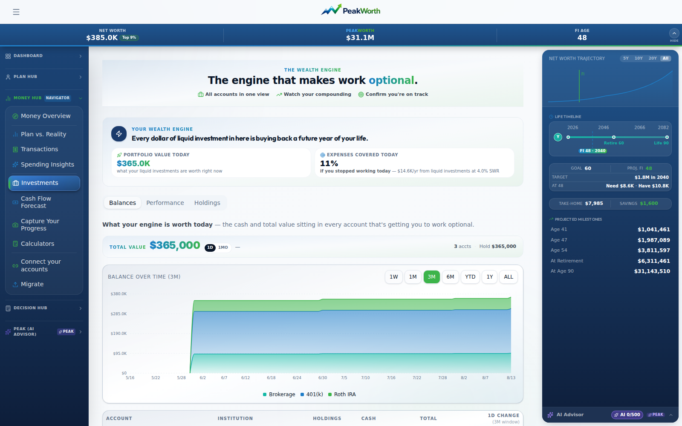This screenshot has height=426, width=682.
Task: Click the Age 41 milestone row
Action: pos(610,230)
